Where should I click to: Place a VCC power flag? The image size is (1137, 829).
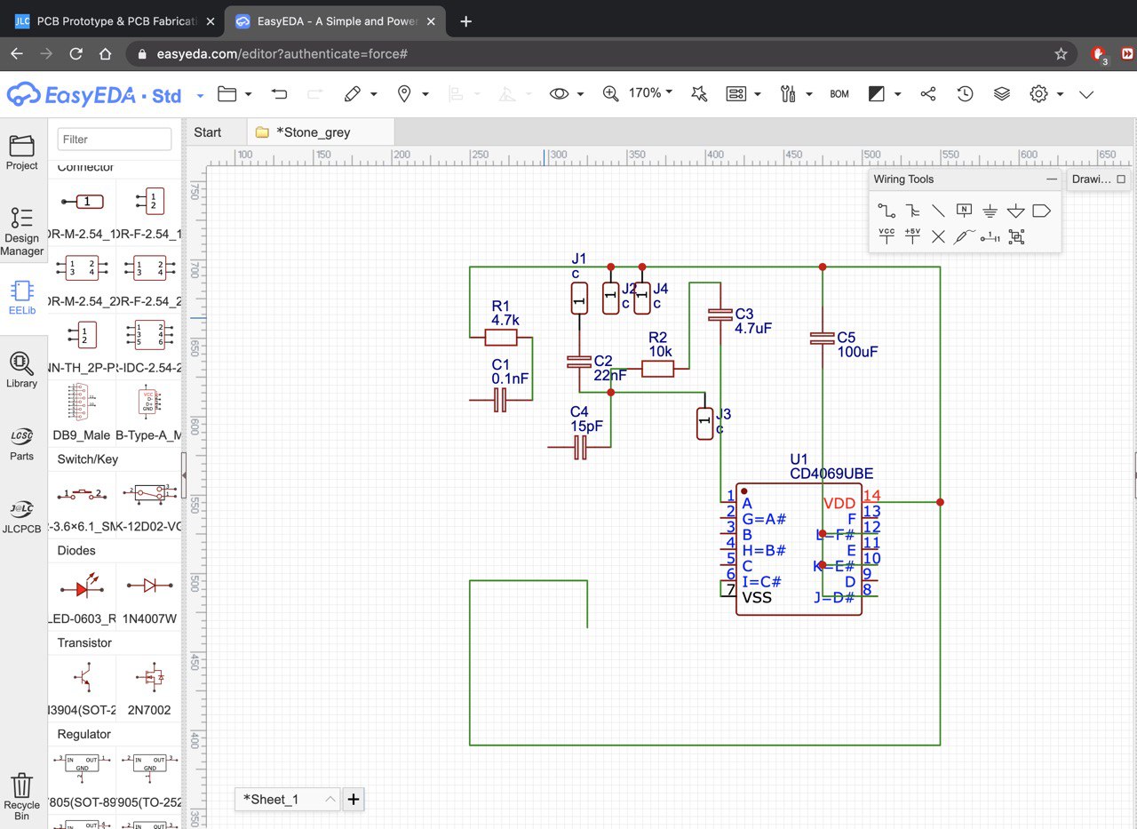coord(887,235)
